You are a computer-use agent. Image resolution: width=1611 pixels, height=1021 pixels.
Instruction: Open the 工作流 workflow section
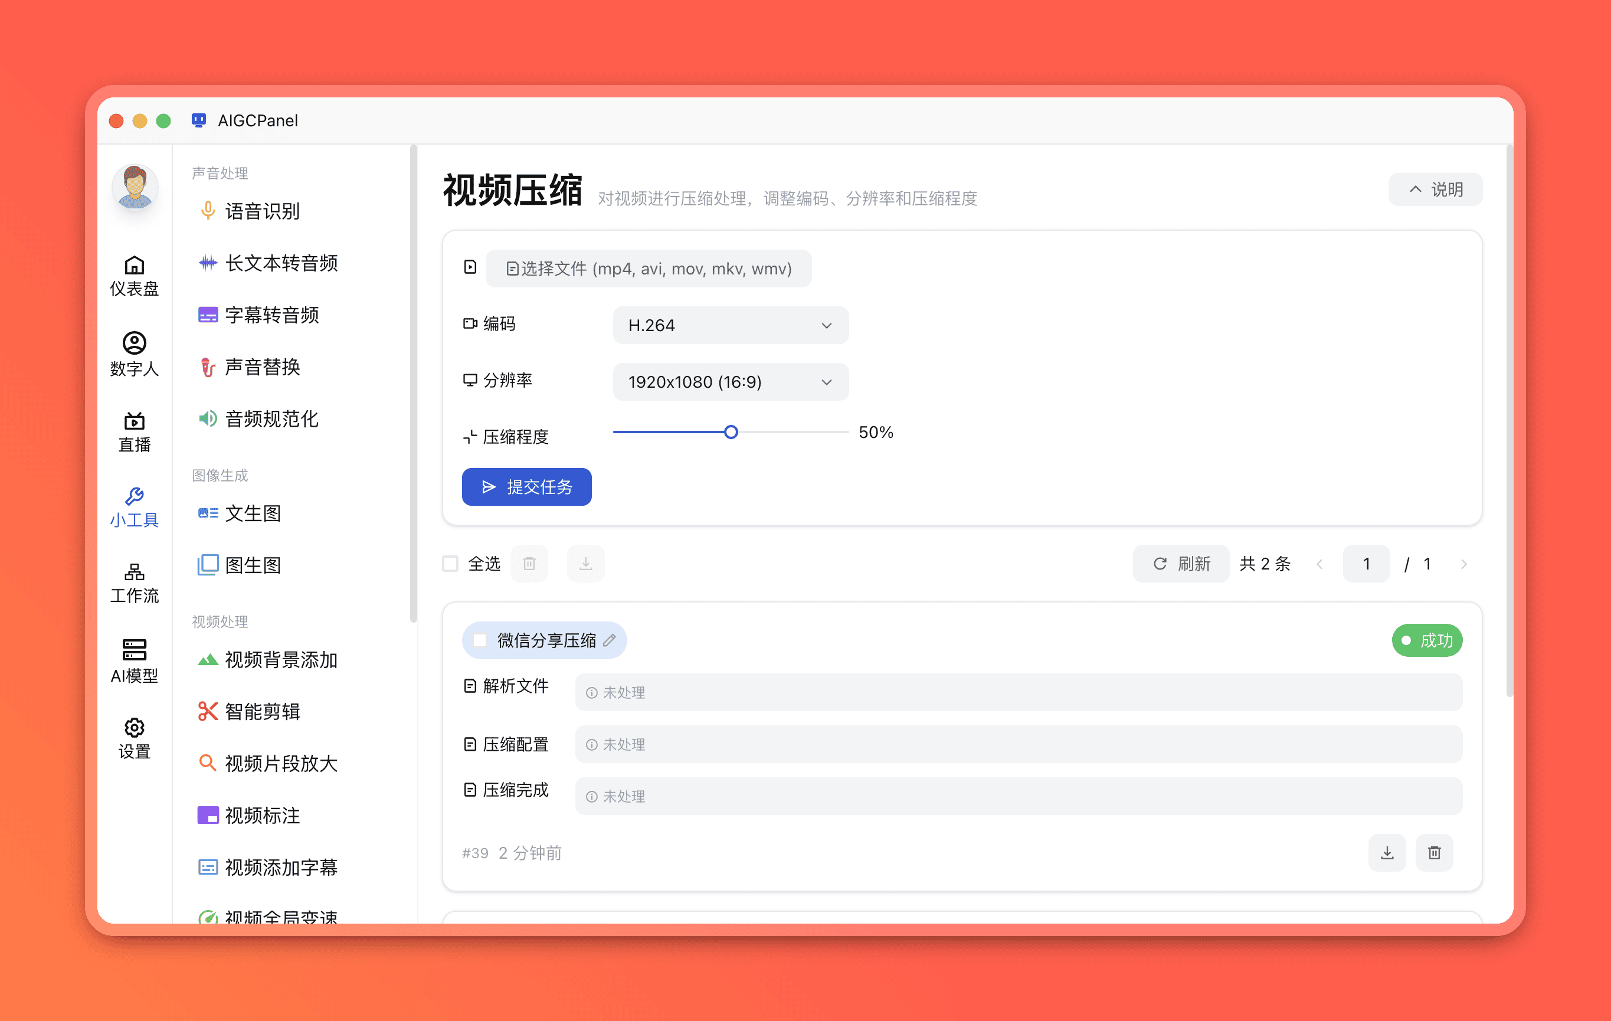[x=134, y=584]
